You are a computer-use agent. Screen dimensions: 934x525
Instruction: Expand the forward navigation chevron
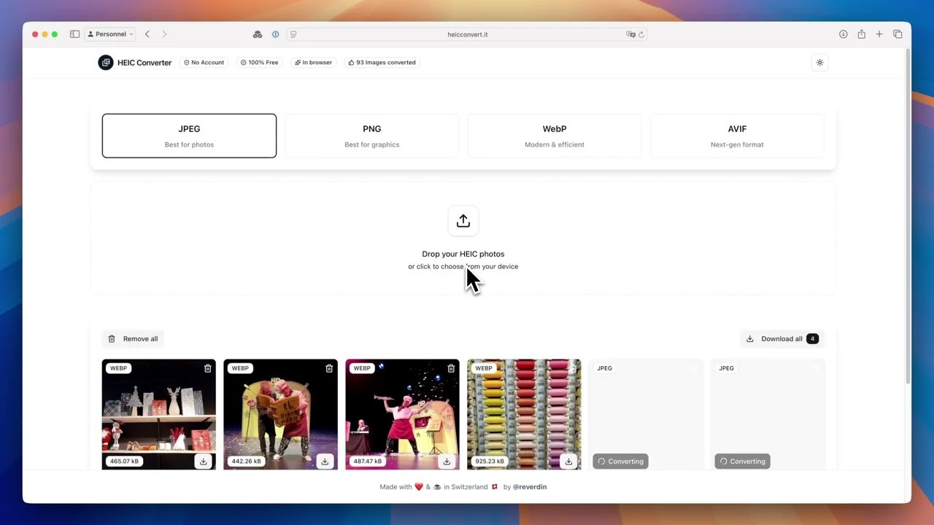point(165,34)
